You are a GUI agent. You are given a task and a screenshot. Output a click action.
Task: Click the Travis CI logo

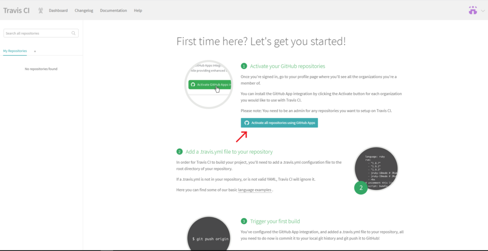tap(16, 10)
